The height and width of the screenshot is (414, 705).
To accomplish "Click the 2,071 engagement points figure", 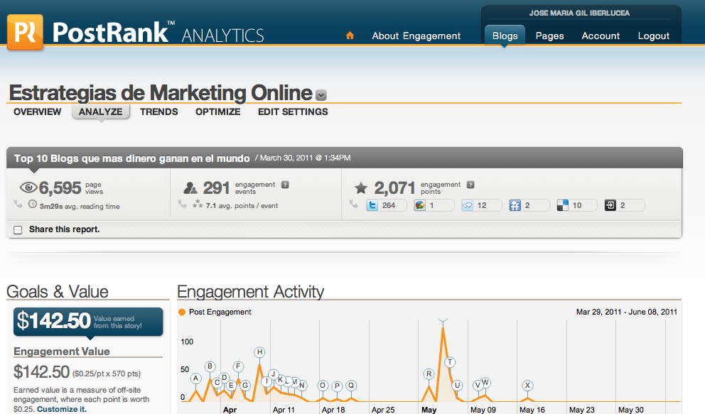I will 394,187.
